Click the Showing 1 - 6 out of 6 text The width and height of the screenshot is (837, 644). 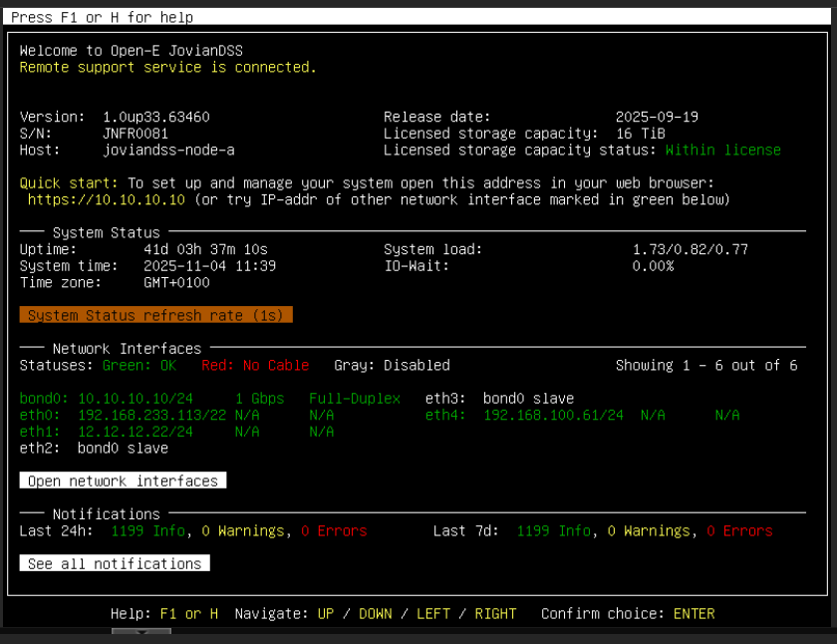click(x=705, y=365)
